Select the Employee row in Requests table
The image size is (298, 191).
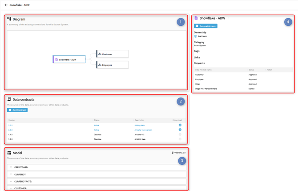[x=243, y=79]
